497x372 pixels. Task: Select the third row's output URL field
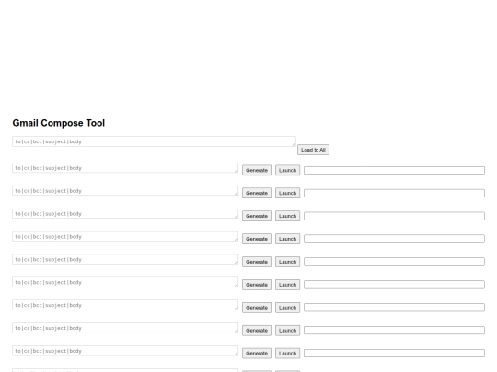(394, 216)
